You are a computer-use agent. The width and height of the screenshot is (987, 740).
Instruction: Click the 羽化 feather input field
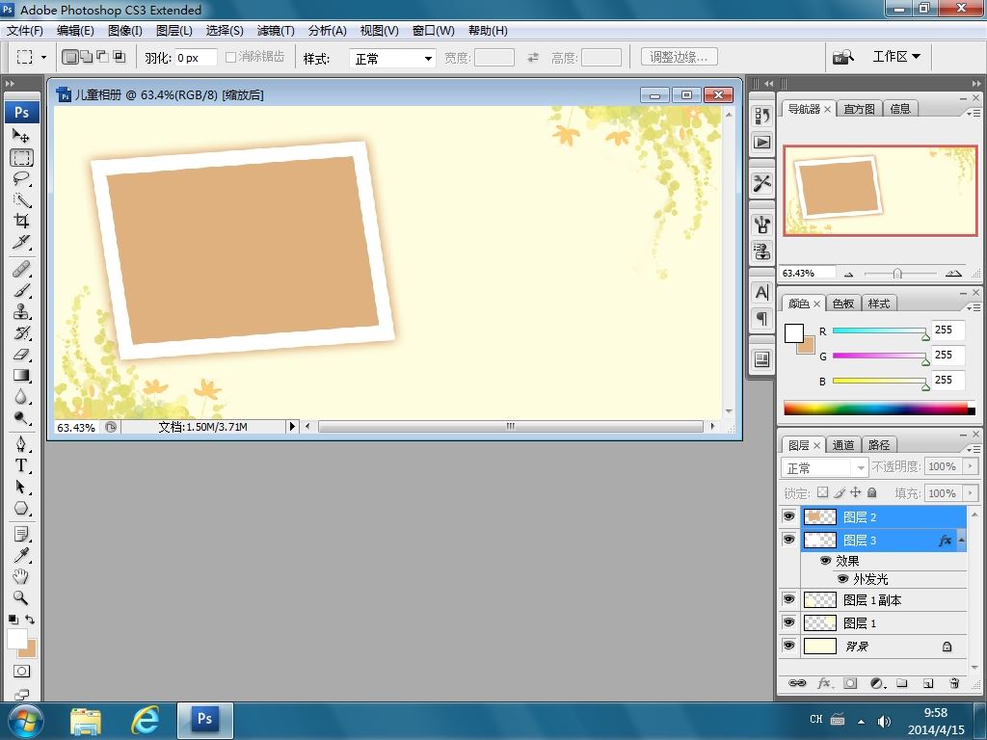196,58
